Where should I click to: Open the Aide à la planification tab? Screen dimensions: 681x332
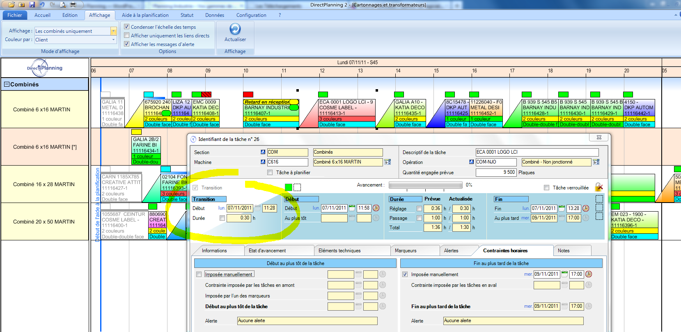145,15
